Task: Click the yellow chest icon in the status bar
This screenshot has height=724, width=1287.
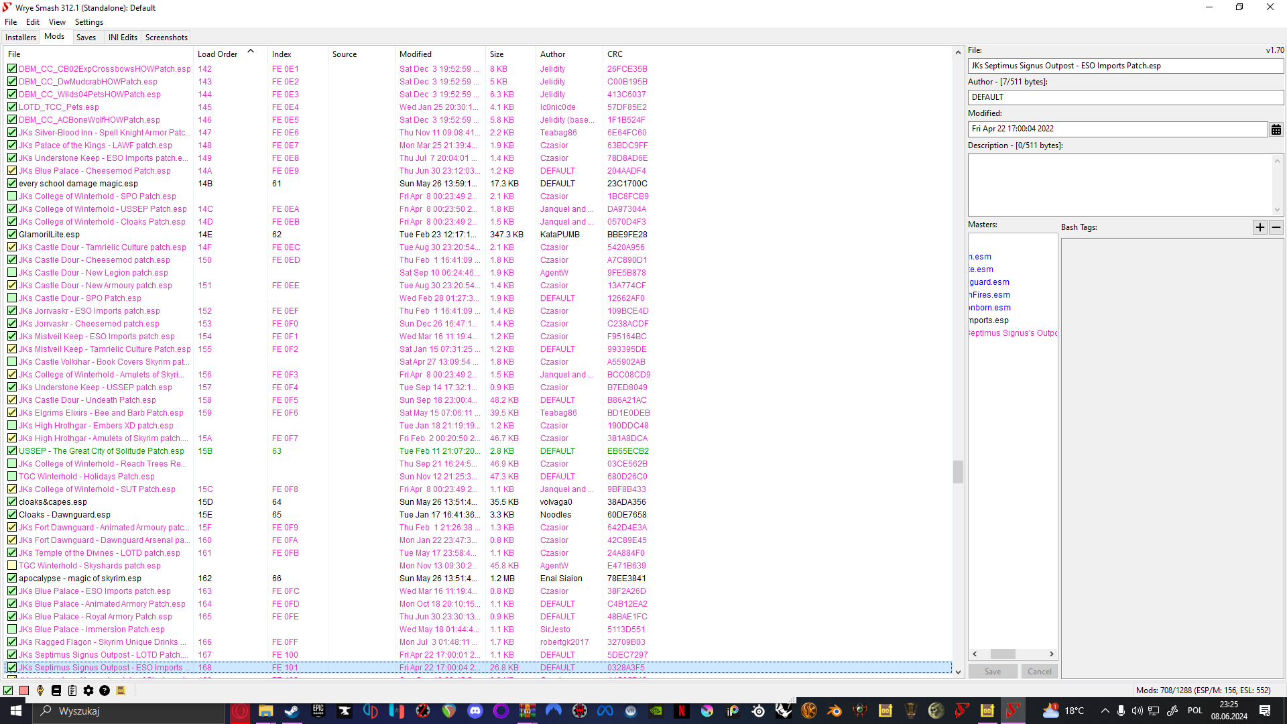Action: pos(121,690)
